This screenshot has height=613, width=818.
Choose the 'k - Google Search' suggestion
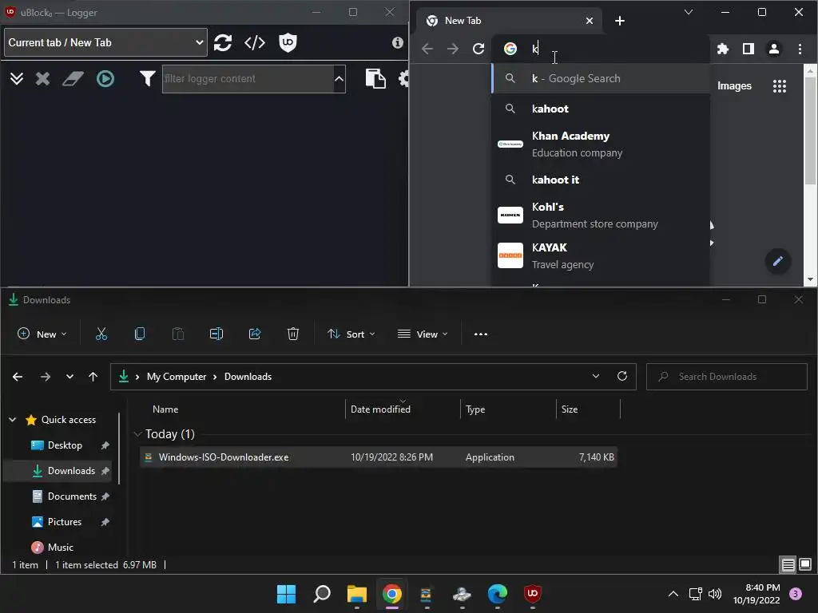(x=601, y=78)
